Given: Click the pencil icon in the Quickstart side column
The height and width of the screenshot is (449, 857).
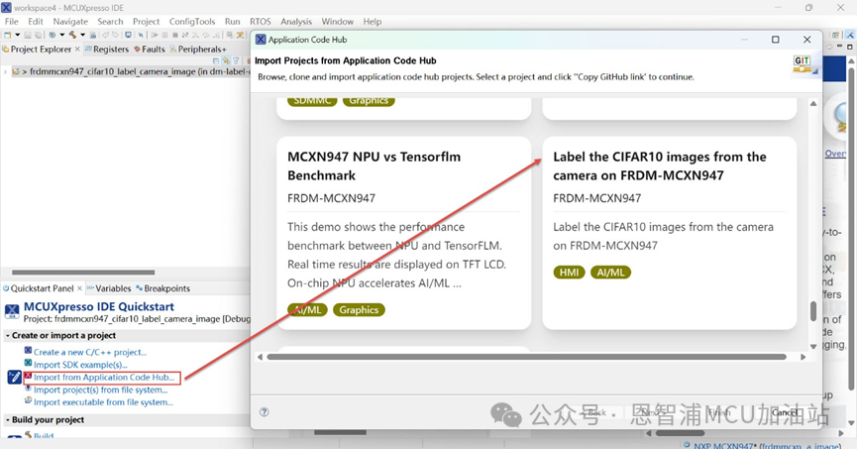Looking at the screenshot, I should pyautogui.click(x=14, y=377).
